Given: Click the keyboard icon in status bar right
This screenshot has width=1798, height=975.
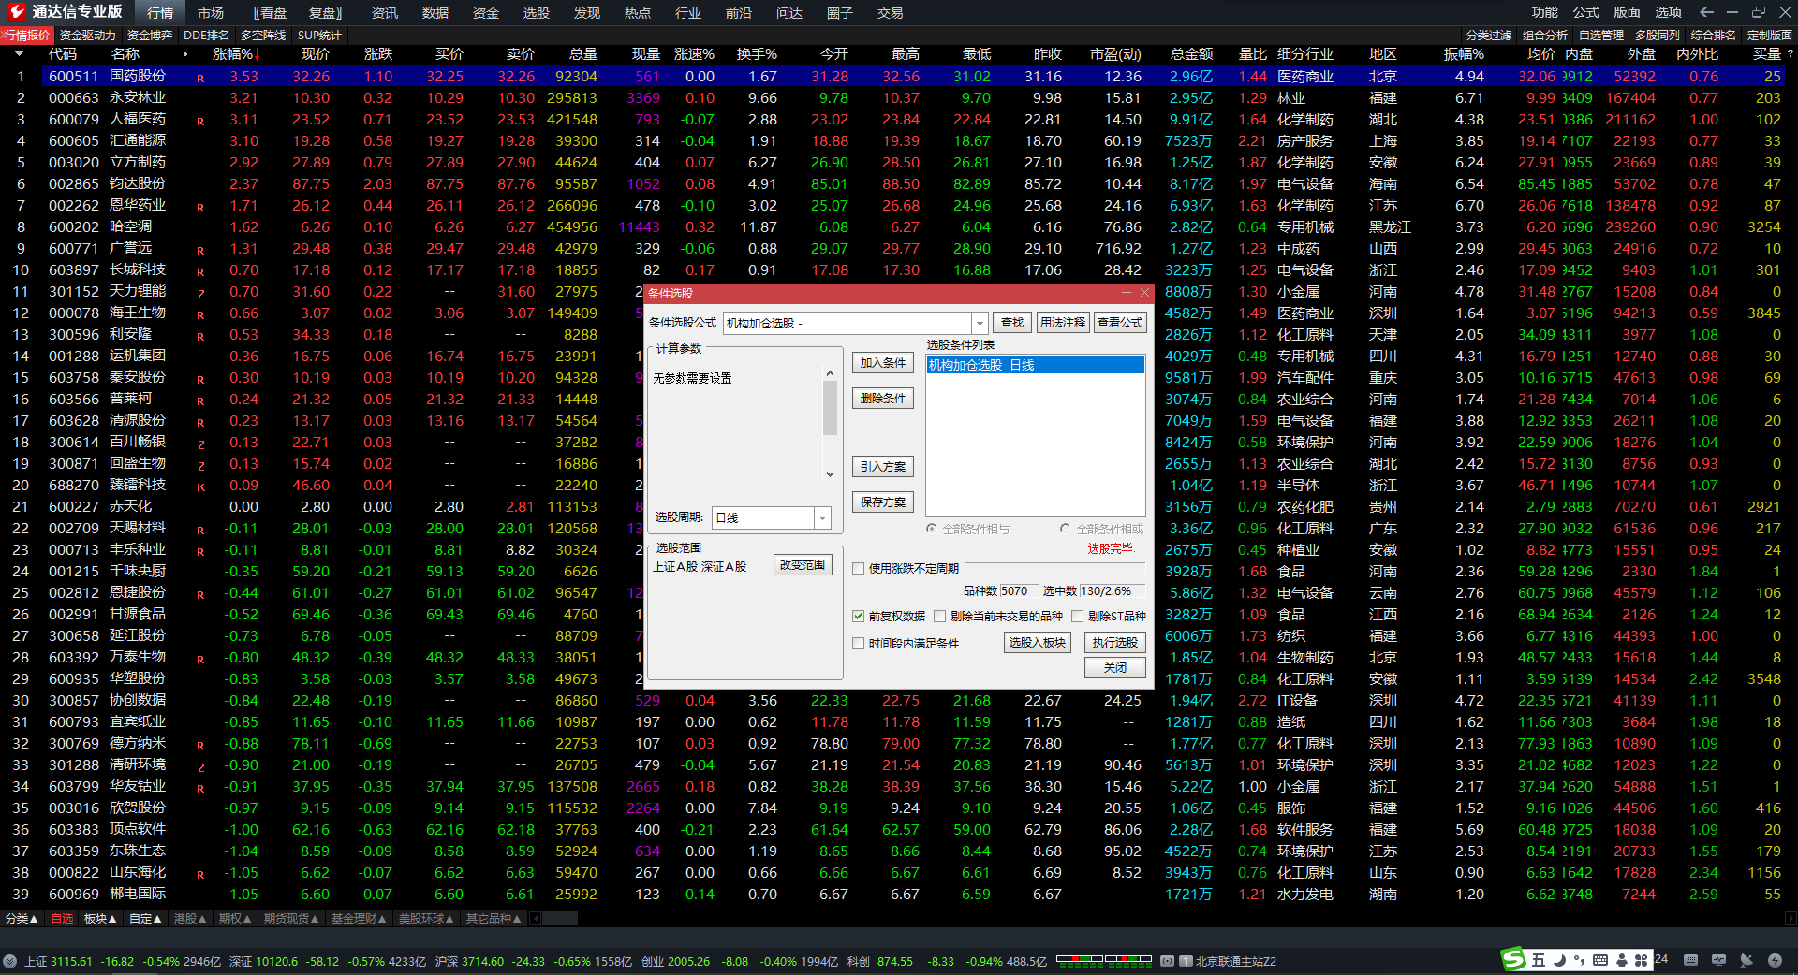Looking at the screenshot, I should [x=1690, y=960].
